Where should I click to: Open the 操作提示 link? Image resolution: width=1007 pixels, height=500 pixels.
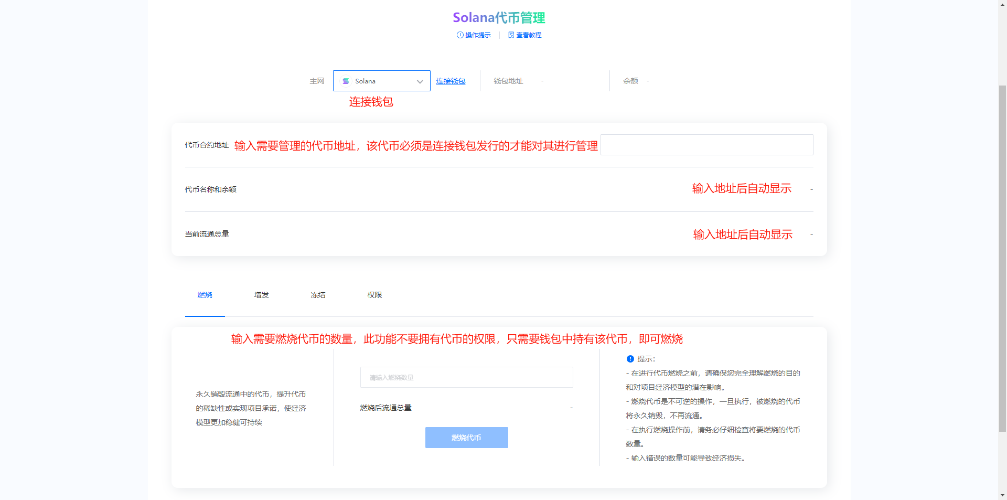(x=474, y=35)
